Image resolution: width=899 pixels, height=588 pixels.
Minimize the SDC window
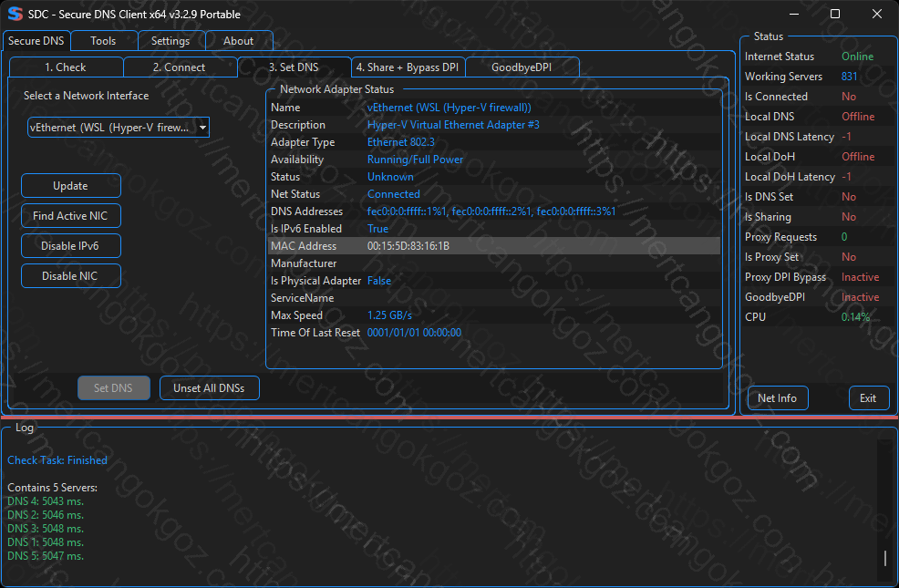tap(793, 15)
